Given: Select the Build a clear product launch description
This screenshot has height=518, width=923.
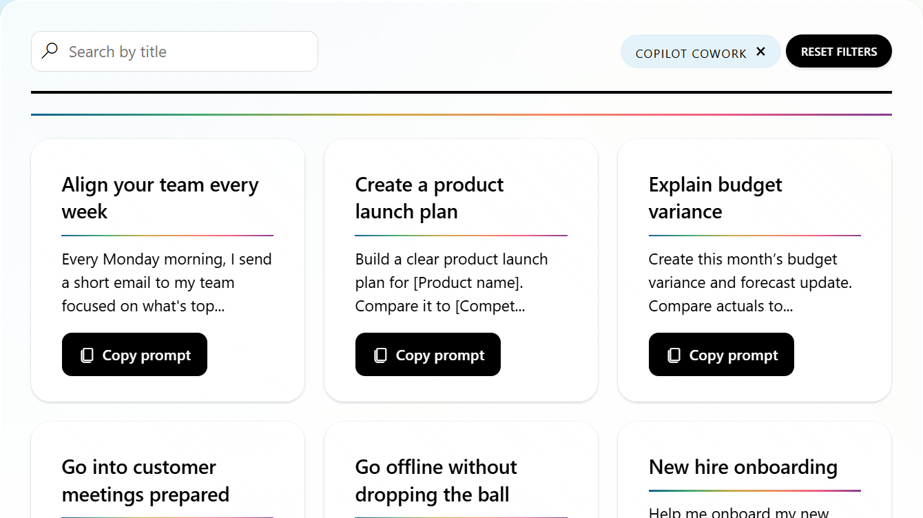Looking at the screenshot, I should (x=452, y=282).
